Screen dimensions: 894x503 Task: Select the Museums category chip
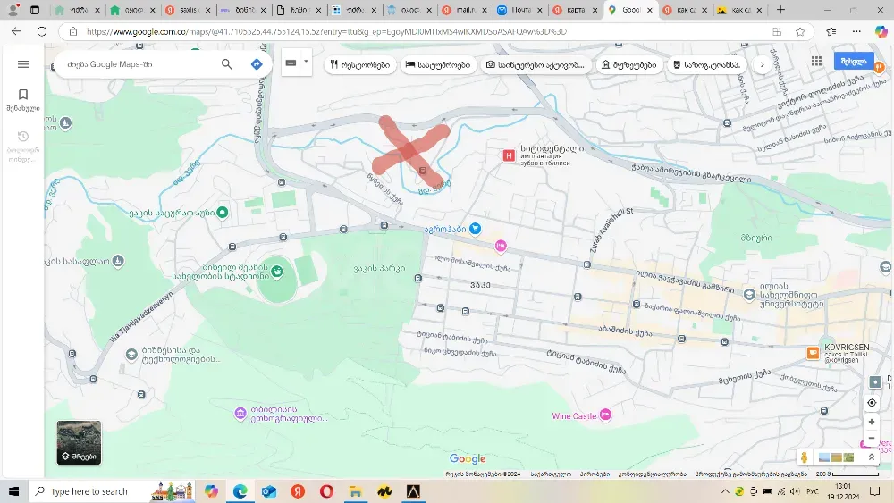[x=628, y=65]
